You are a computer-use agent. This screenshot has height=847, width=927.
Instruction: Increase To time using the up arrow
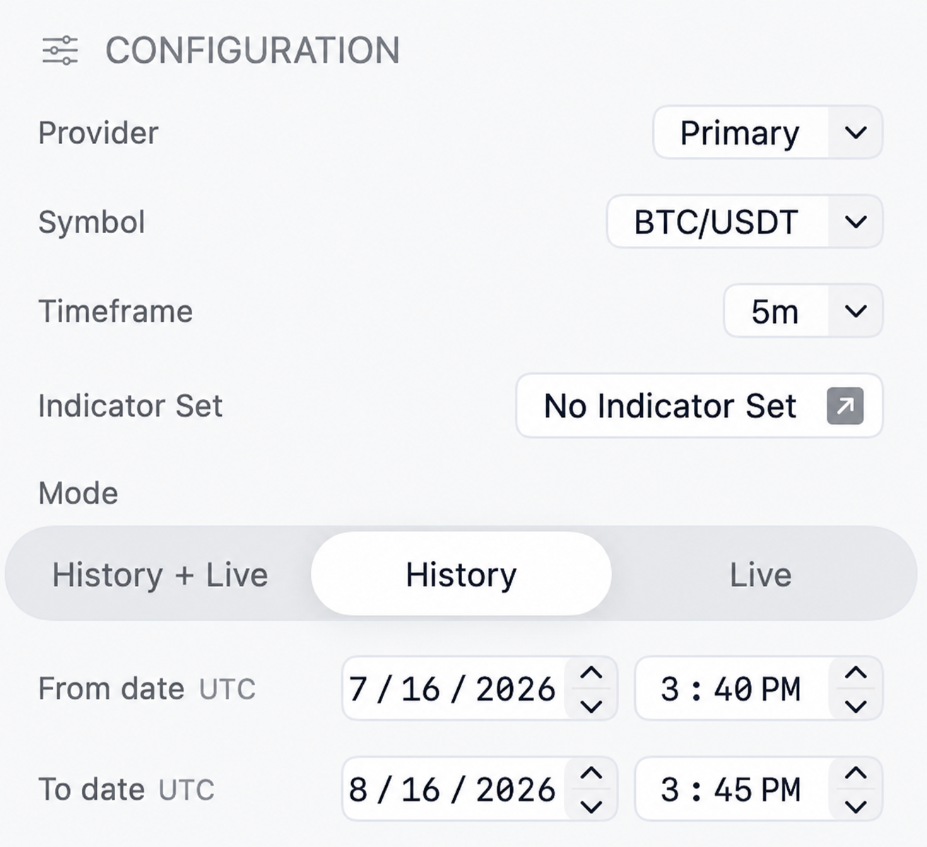click(x=856, y=774)
